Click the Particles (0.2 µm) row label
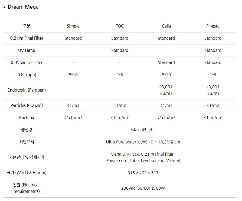Viewport: 242px width, 201px height. pos(27,106)
